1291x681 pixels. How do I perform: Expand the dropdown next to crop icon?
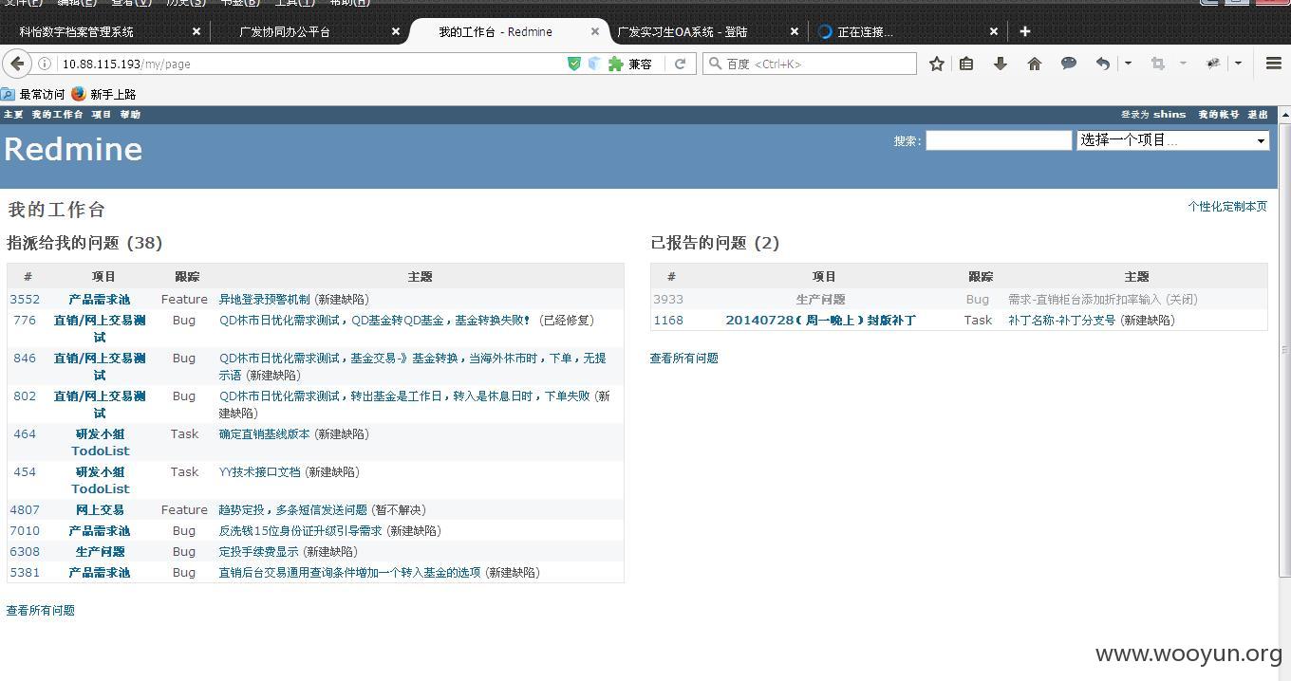point(1183,64)
